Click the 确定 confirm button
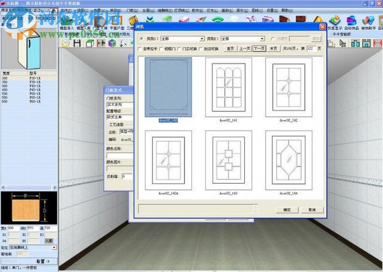The image size is (383, 272). point(287,209)
